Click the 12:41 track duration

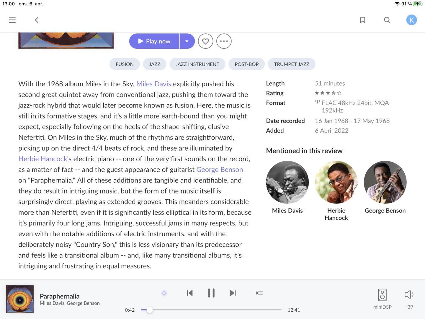pyautogui.click(x=294, y=310)
